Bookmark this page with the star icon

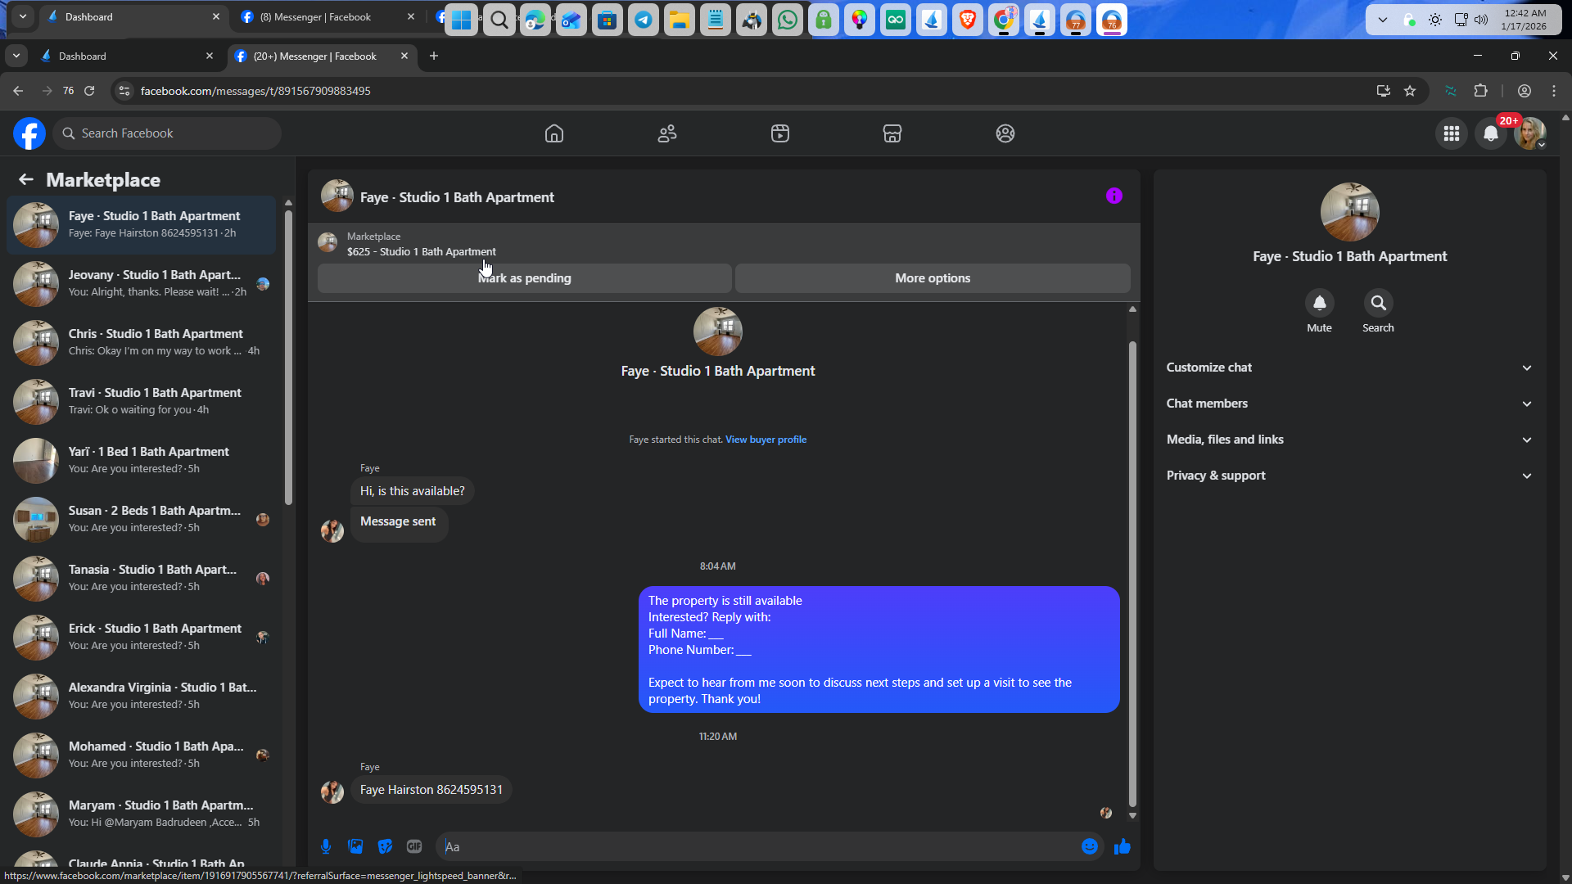pyautogui.click(x=1410, y=91)
